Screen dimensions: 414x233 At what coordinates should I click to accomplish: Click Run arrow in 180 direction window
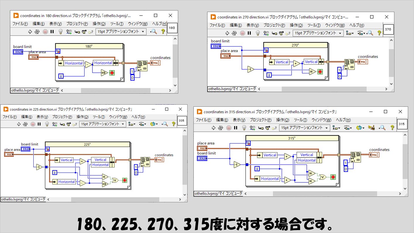point(30,32)
